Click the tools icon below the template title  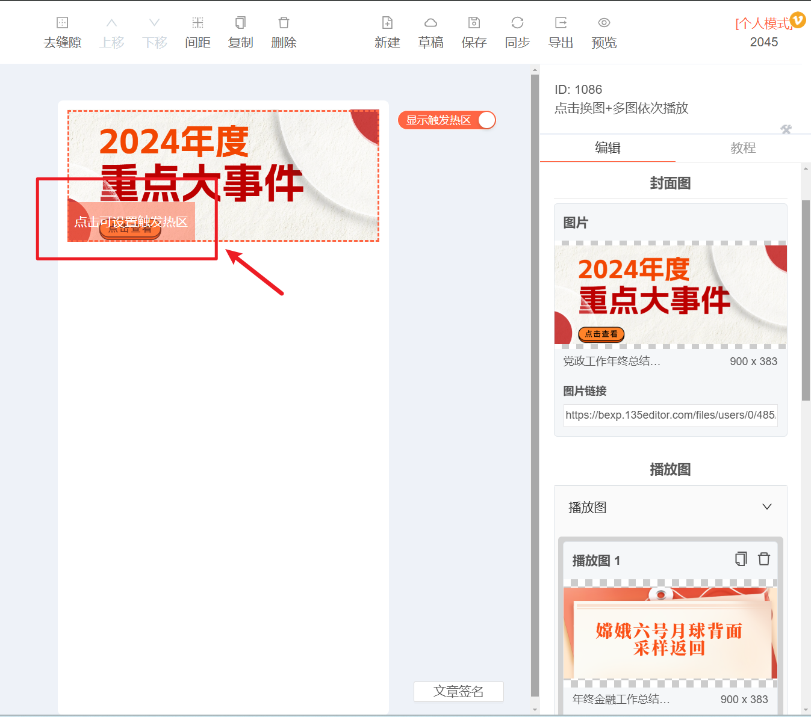point(786,129)
